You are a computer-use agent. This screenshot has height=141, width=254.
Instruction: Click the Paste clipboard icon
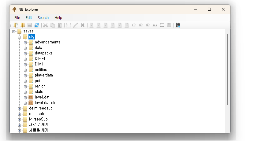pyautogui.click(x=60, y=25)
